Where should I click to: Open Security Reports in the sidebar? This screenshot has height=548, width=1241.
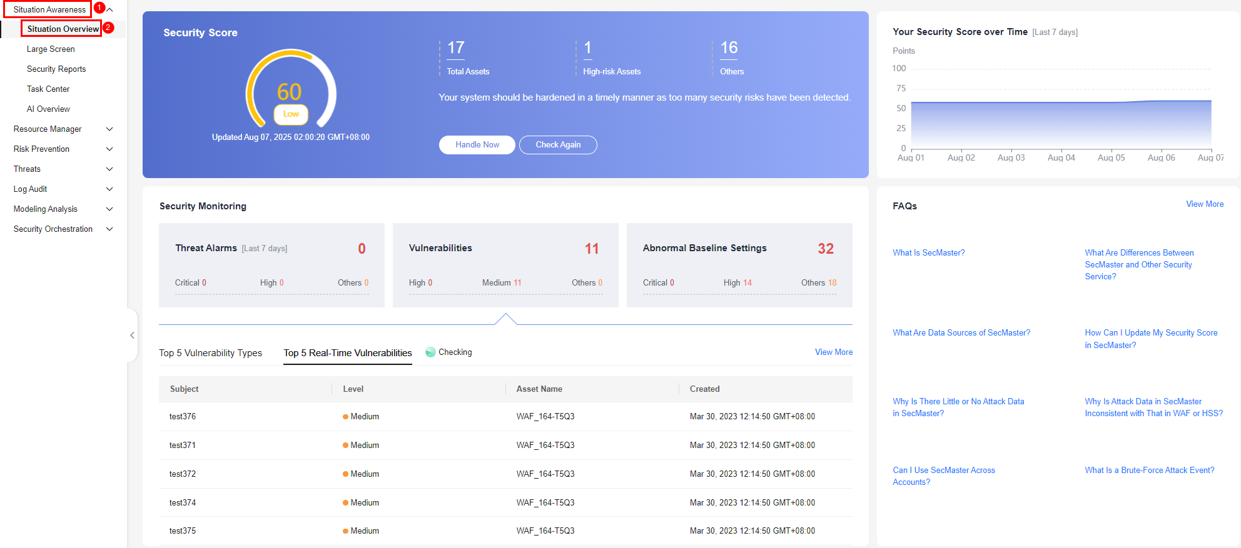56,69
